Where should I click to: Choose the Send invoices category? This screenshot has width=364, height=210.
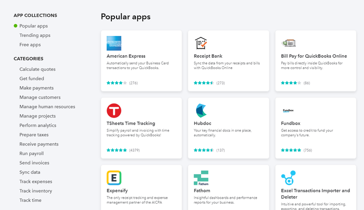pos(35,163)
